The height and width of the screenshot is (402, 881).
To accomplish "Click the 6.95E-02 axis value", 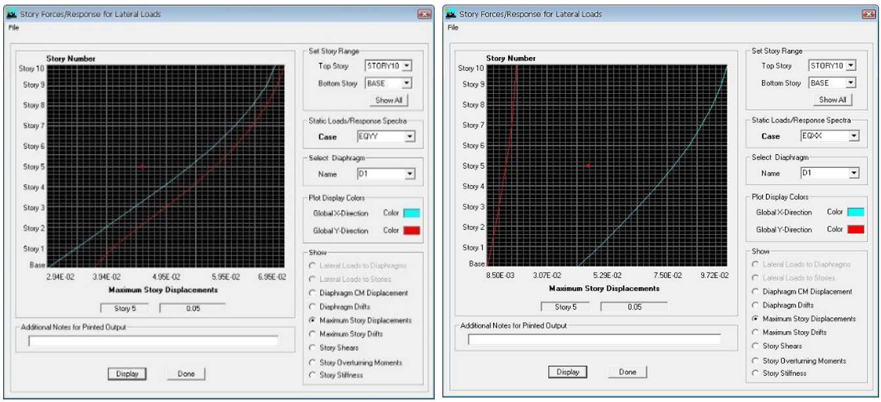I will pos(272,277).
